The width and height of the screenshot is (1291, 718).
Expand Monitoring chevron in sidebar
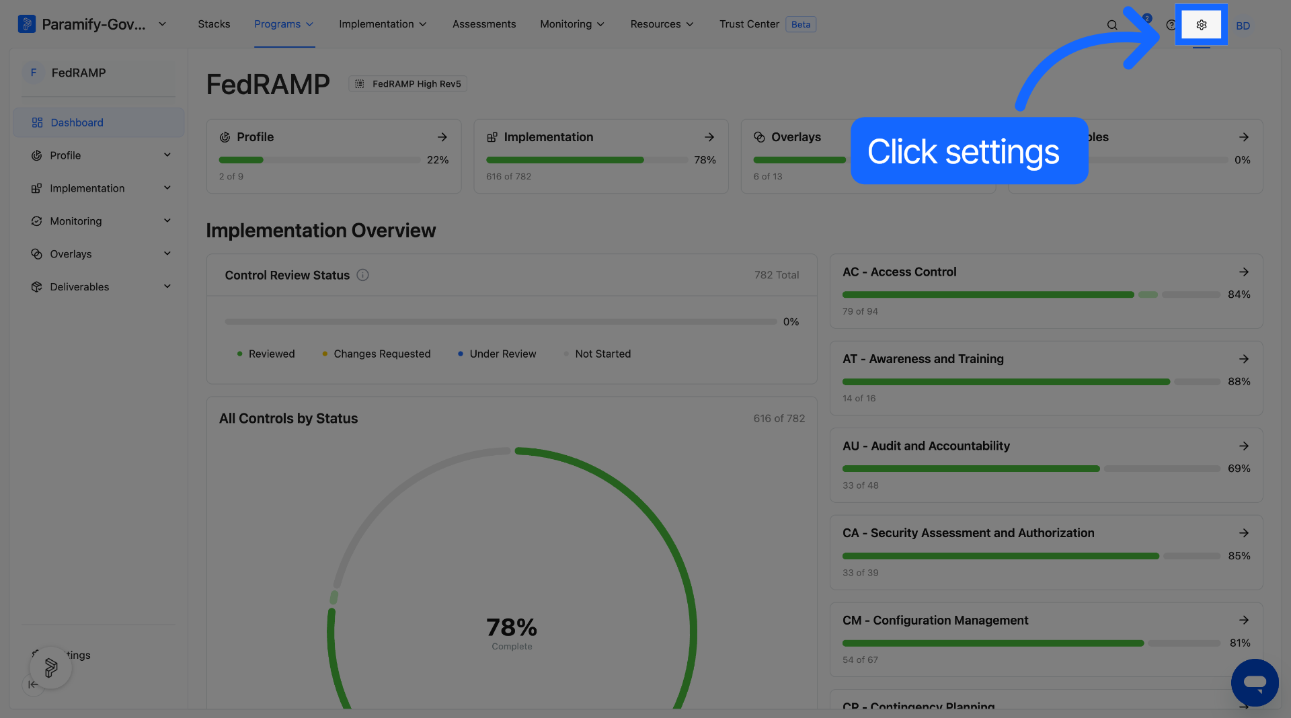click(167, 221)
